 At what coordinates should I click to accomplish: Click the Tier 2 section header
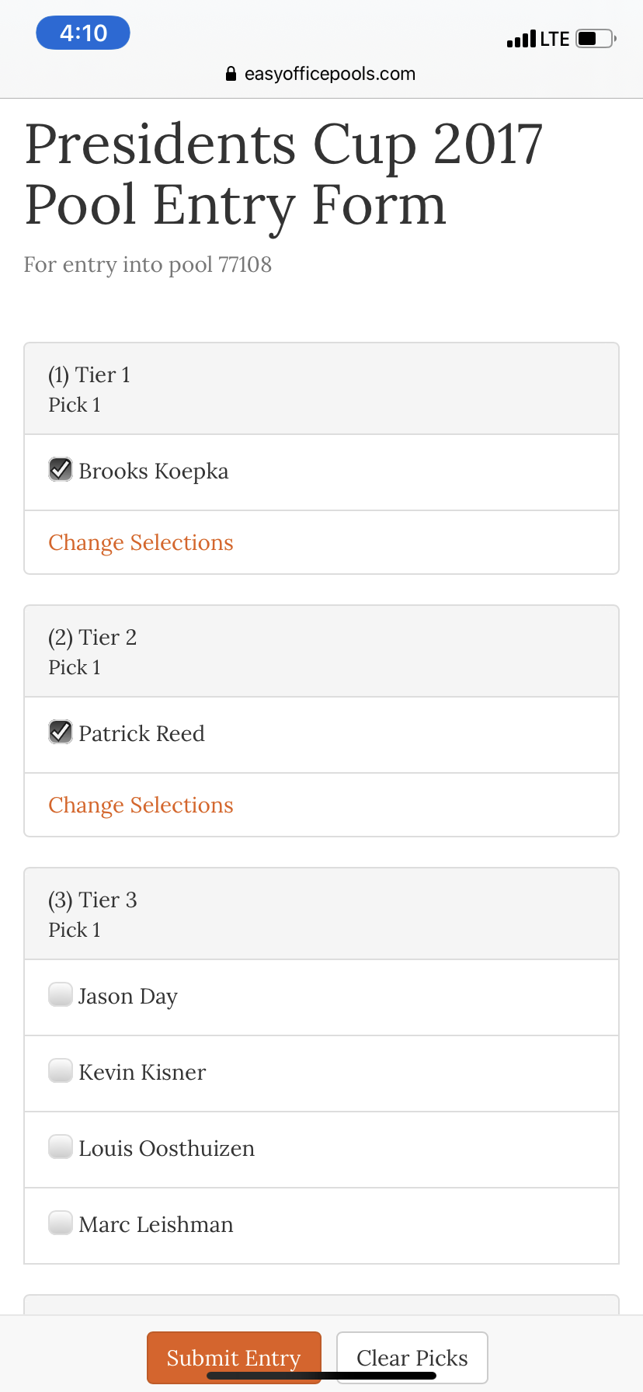321,650
